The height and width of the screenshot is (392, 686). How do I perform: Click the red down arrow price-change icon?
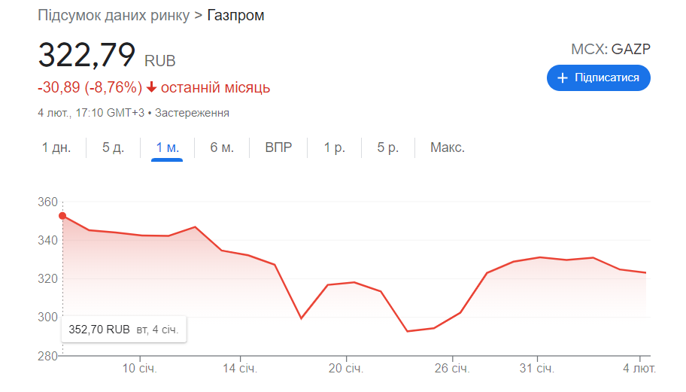coord(151,87)
